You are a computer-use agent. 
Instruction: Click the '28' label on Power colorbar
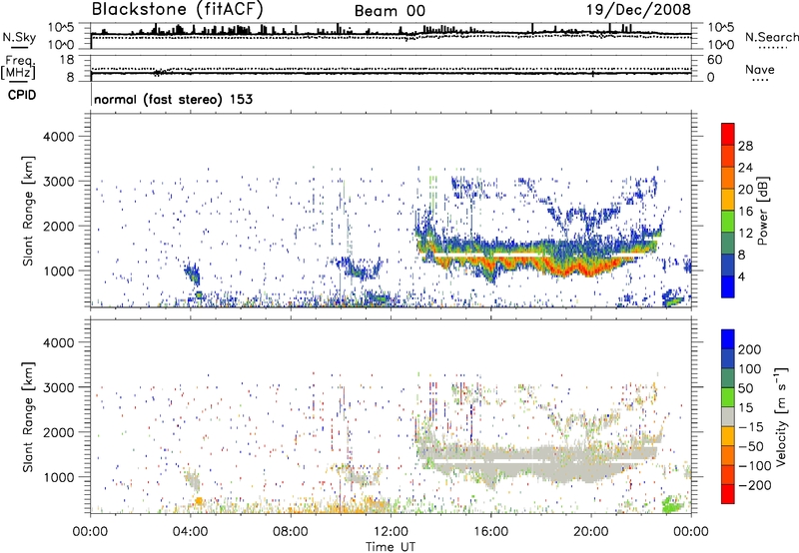pyautogui.click(x=745, y=146)
